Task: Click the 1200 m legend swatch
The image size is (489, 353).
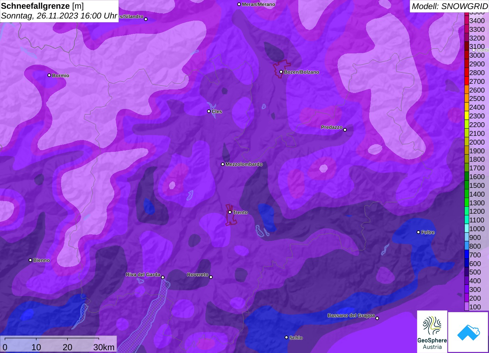Action: pos(466,211)
